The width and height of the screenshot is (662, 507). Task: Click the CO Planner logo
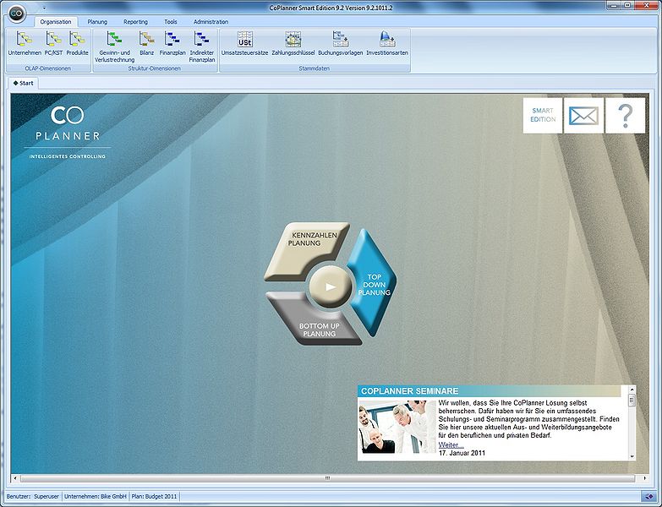pyautogui.click(x=68, y=132)
